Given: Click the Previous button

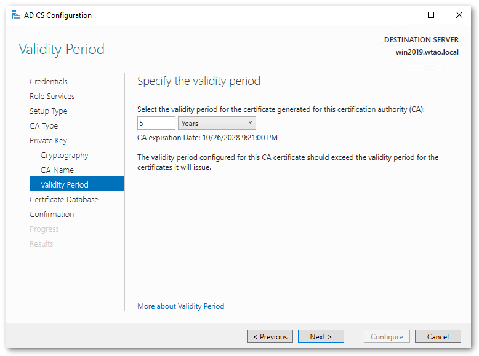Looking at the screenshot, I should pos(270,336).
